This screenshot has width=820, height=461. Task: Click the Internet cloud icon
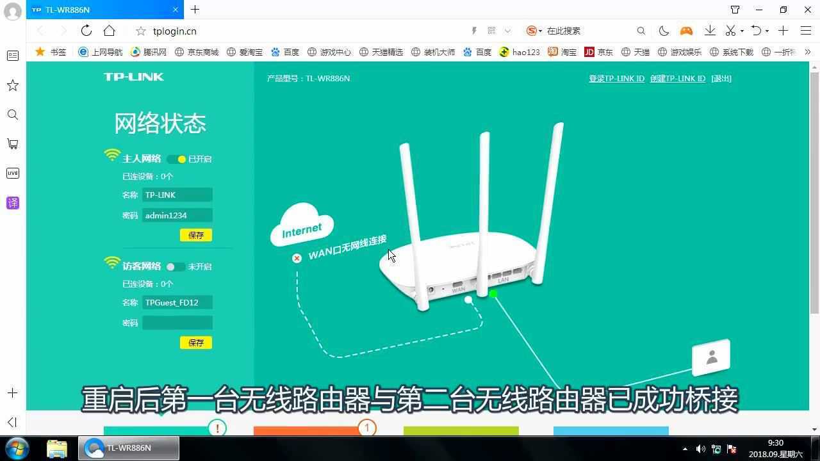click(302, 225)
